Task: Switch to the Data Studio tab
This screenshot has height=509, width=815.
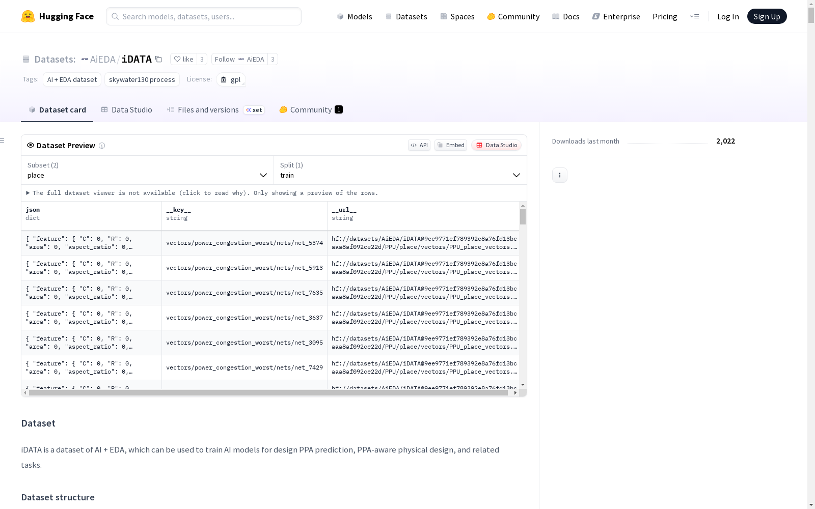Action: click(x=127, y=110)
